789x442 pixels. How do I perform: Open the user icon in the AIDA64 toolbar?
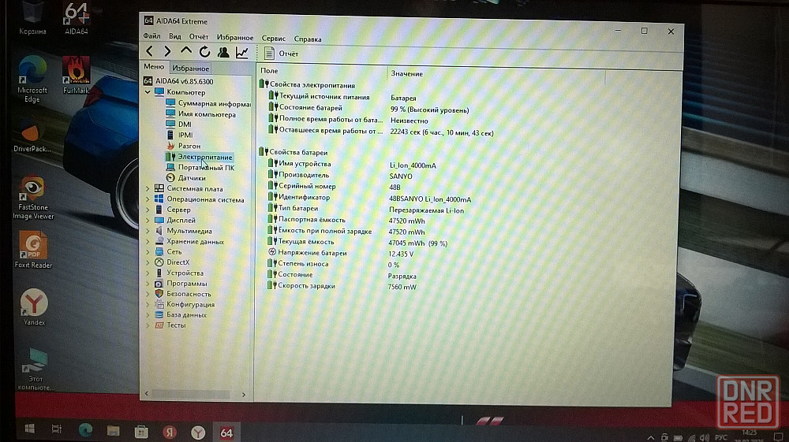click(x=223, y=52)
